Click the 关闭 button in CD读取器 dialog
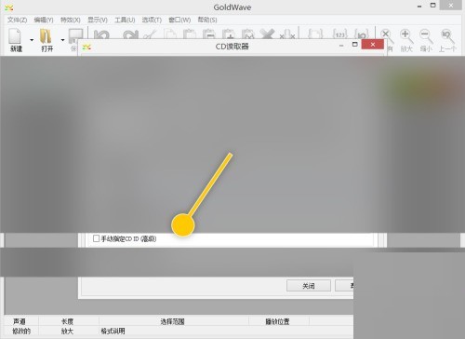This screenshot has width=465, height=339. (x=309, y=286)
